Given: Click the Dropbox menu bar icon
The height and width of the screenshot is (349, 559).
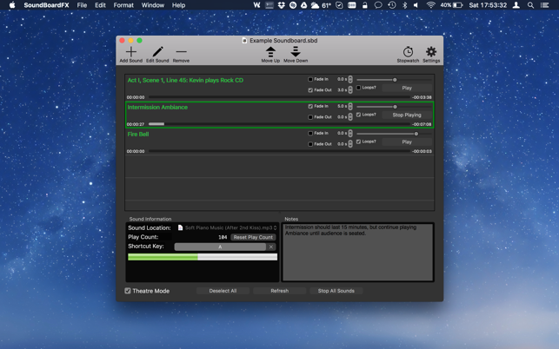Looking at the screenshot, I should coord(282,5).
